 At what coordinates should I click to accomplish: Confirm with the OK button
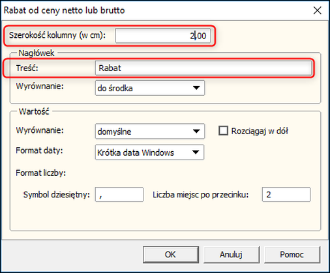coord(171,255)
